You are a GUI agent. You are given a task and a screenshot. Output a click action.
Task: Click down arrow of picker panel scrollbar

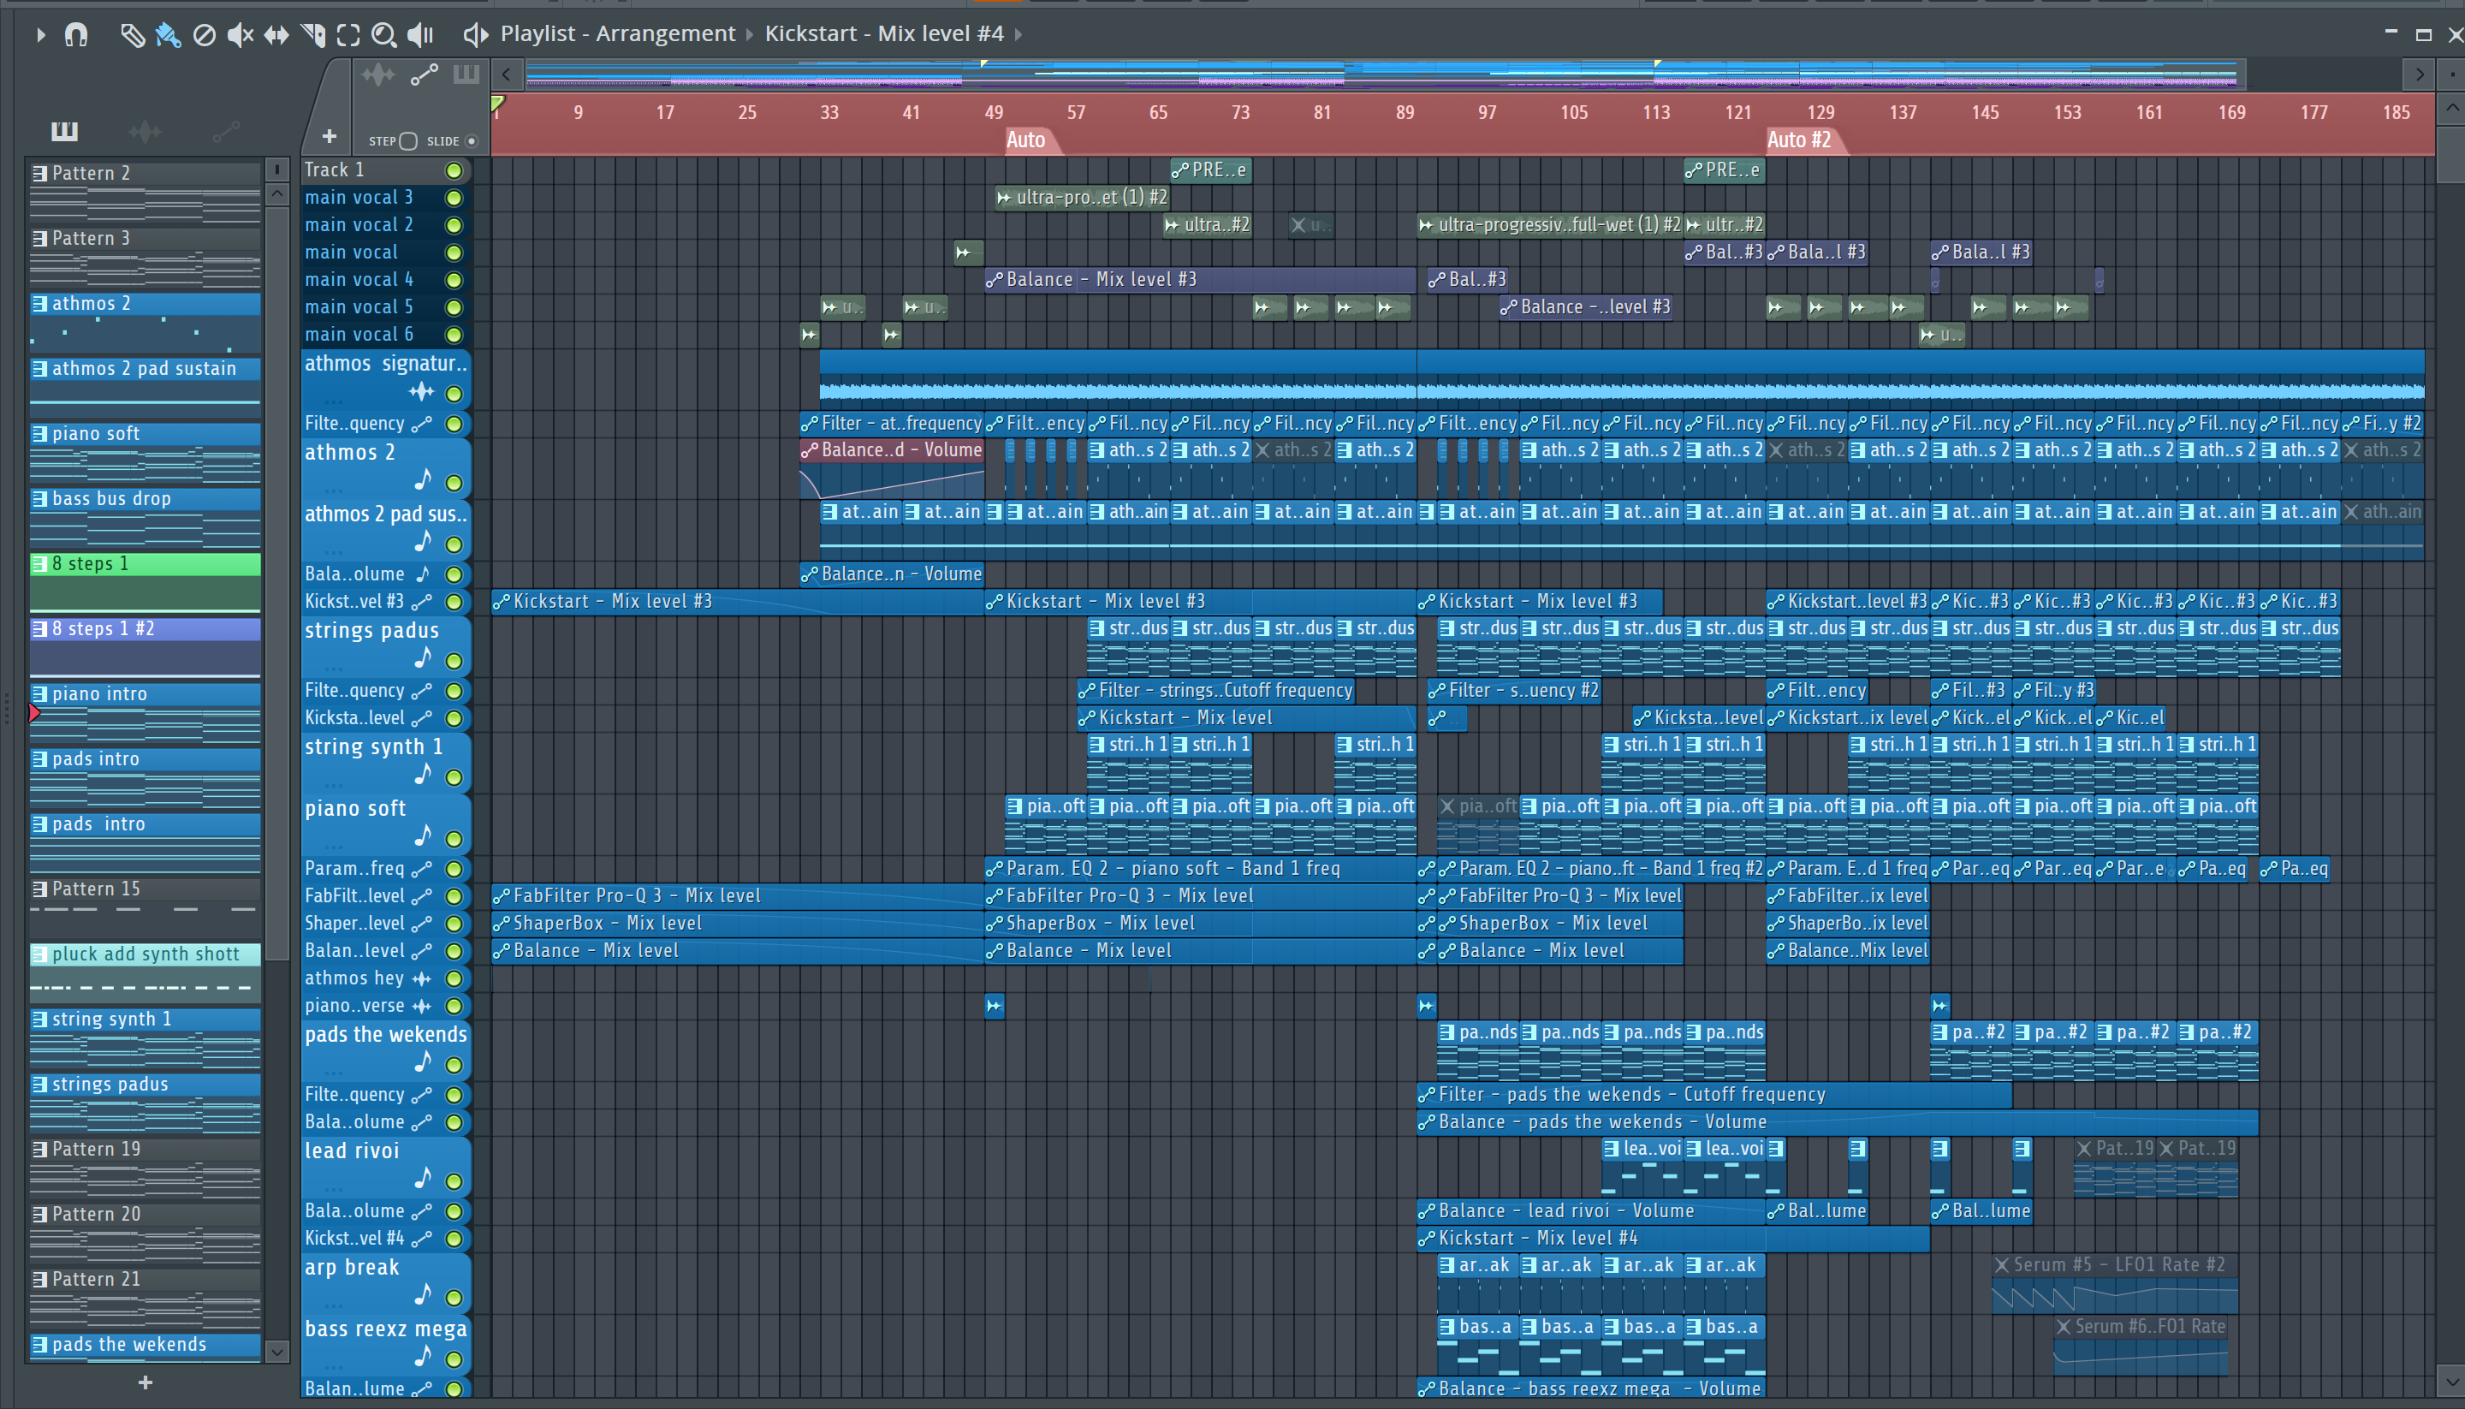277,1352
